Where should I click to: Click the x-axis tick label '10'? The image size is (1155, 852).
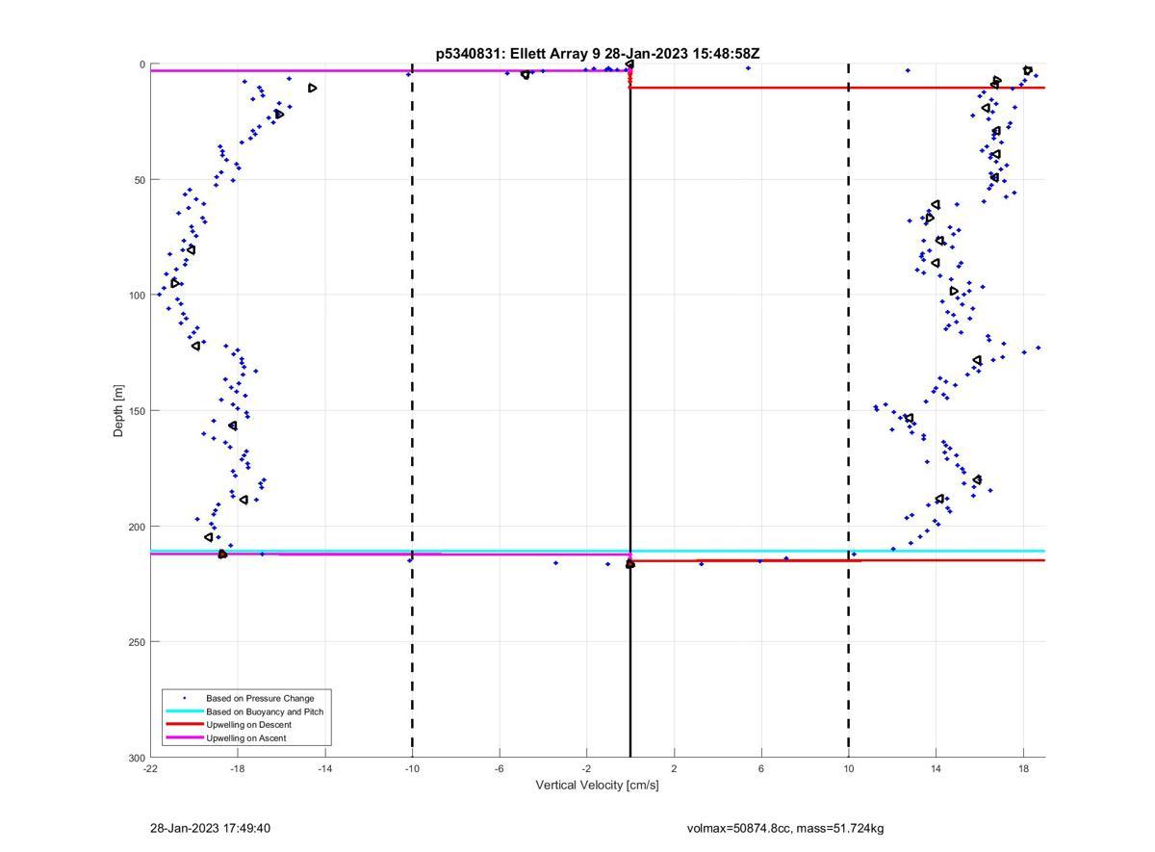(848, 768)
